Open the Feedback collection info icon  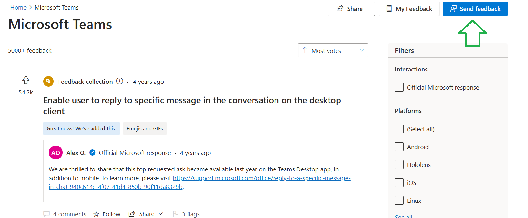120,81
